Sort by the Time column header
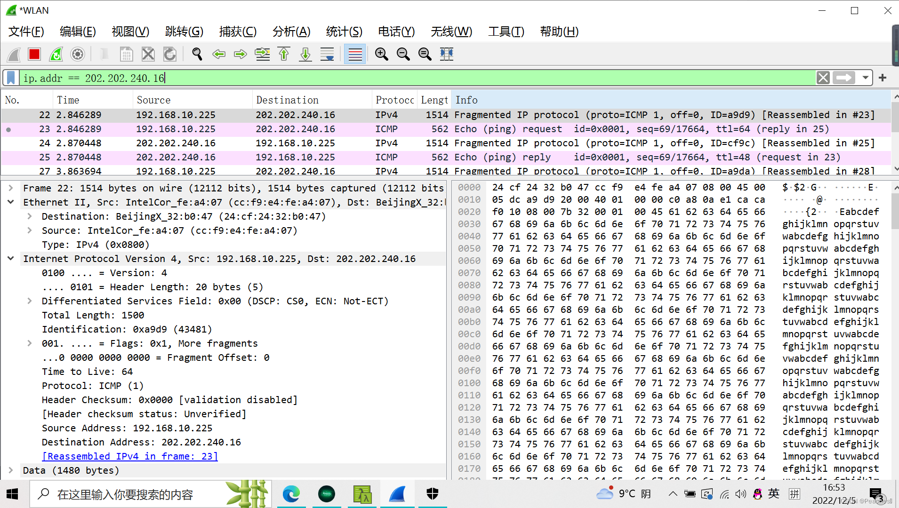Image resolution: width=899 pixels, height=508 pixels. click(93, 100)
